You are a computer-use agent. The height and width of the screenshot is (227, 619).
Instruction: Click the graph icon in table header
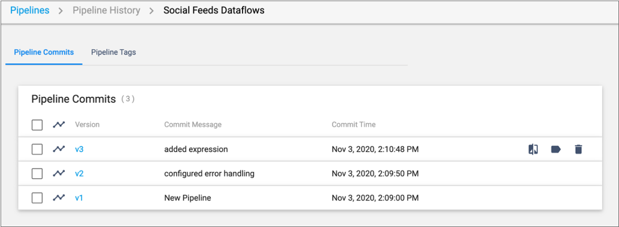[59, 125]
